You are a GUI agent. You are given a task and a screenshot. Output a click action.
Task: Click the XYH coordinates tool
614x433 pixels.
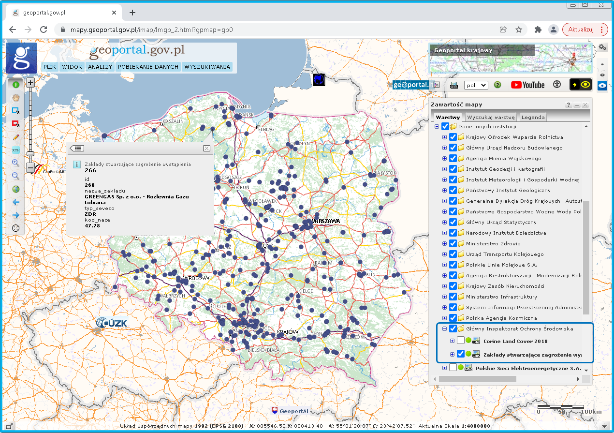click(x=15, y=150)
